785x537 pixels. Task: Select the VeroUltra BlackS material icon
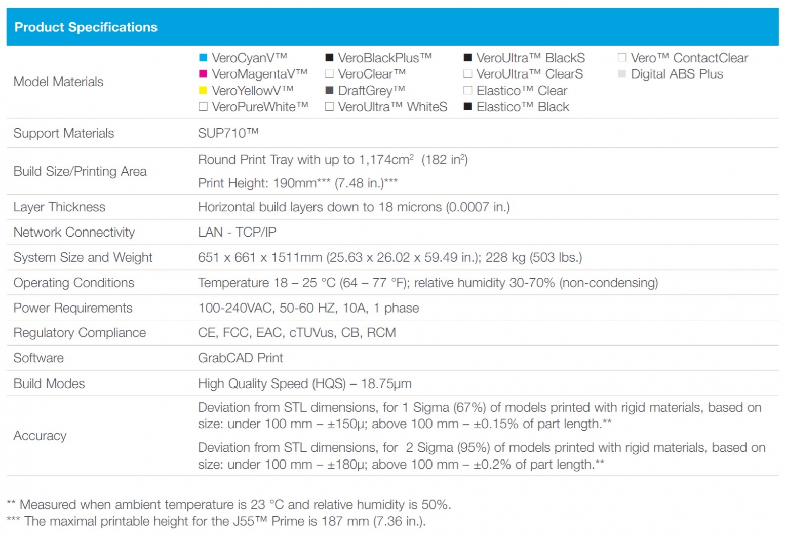coord(467,57)
